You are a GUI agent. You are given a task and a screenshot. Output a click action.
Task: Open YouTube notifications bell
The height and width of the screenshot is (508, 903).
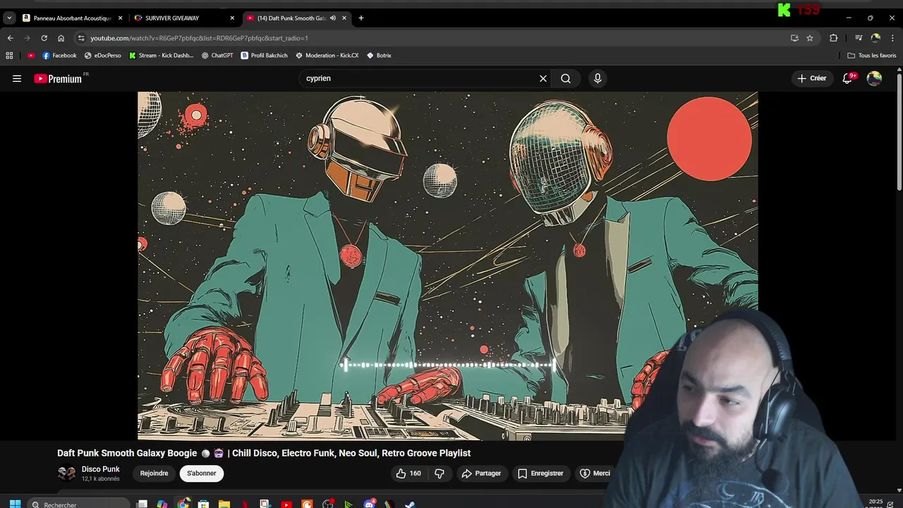(848, 78)
